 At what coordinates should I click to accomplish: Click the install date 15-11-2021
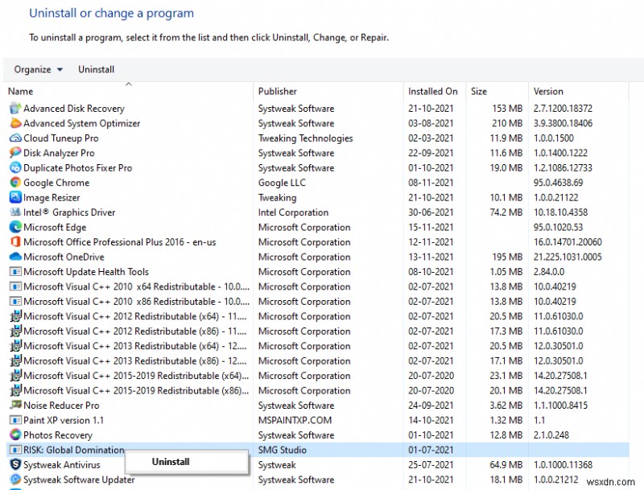431,227
